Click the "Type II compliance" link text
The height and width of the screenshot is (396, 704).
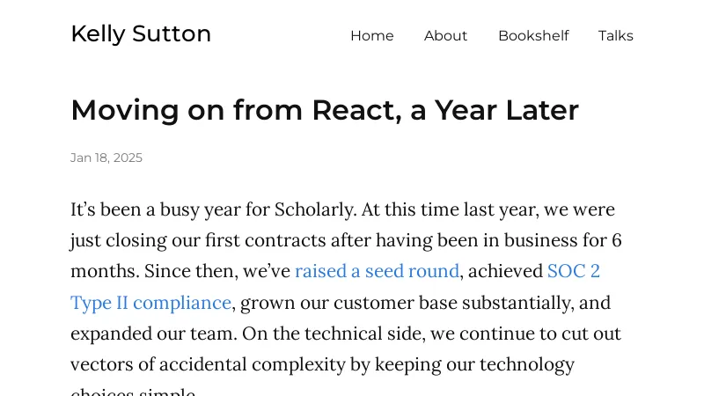[150, 303]
